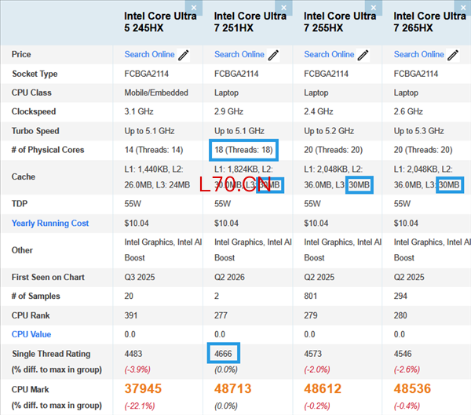This screenshot has height=415, width=471.
Task: Open Search Online link for Ultra 5 245HX
Action: tap(149, 54)
